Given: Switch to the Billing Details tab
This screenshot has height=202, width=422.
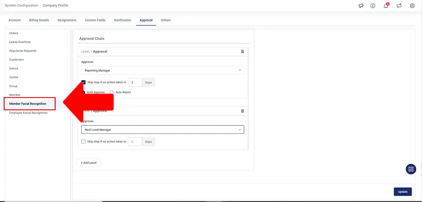Looking at the screenshot, I should 39,20.
